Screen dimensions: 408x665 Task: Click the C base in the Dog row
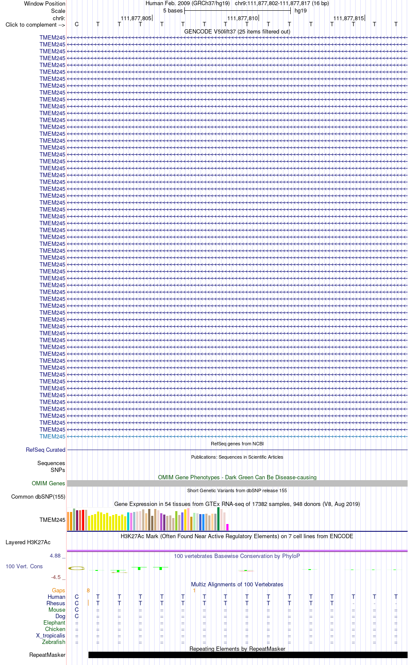(x=77, y=616)
